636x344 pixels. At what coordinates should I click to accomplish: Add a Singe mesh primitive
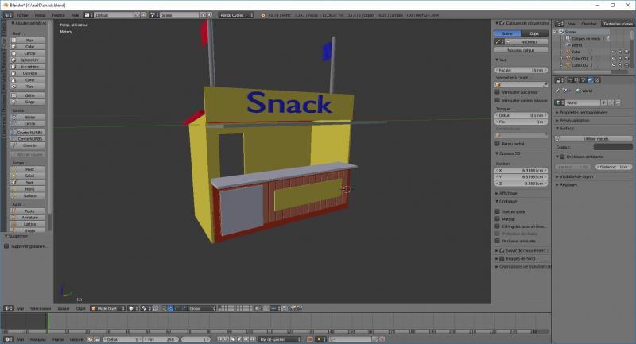tap(29, 102)
